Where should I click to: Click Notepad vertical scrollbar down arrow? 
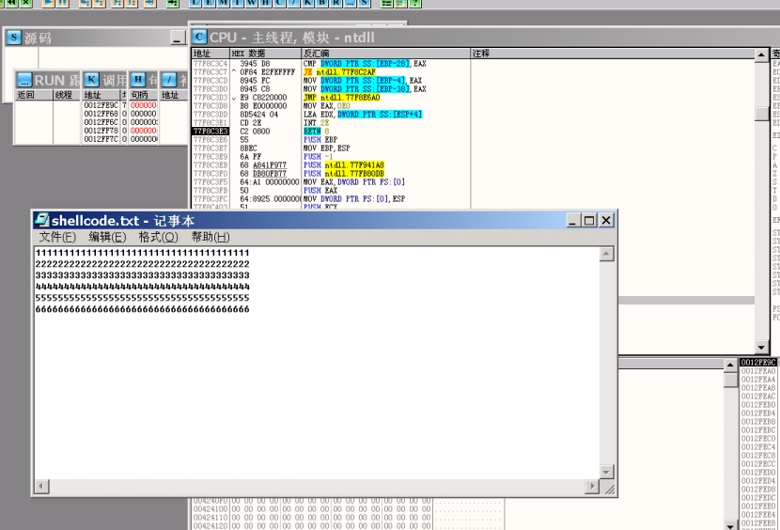pyautogui.click(x=608, y=471)
